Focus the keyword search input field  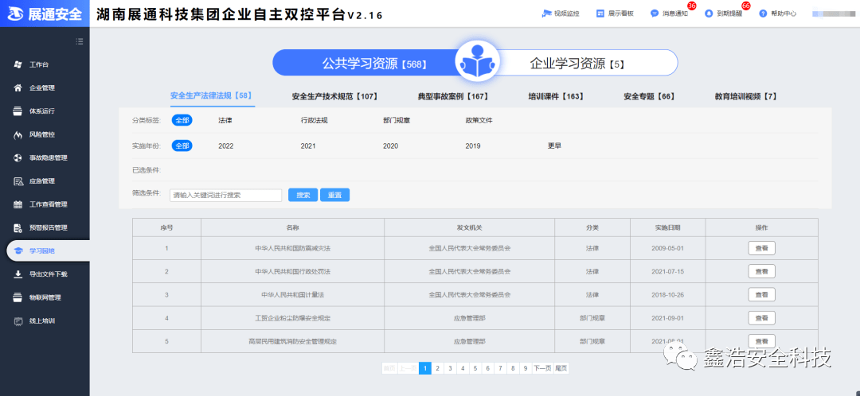[x=225, y=195]
